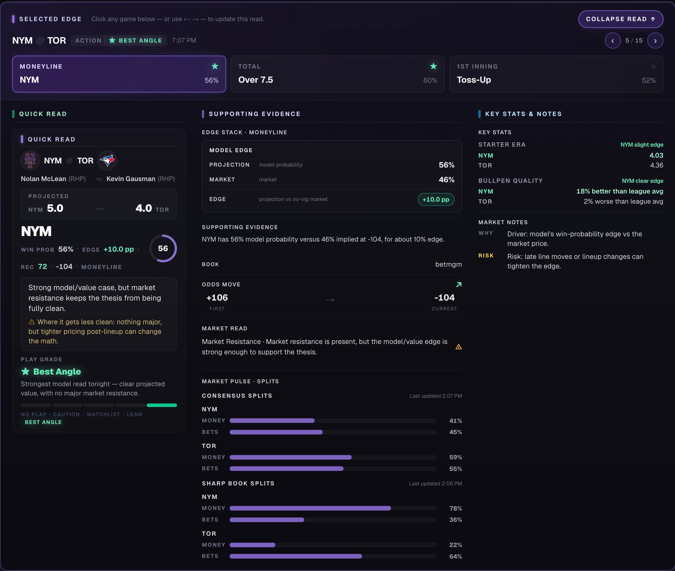This screenshot has height=571, width=675.
Task: Select the Moneyline NYM card
Action: [119, 74]
